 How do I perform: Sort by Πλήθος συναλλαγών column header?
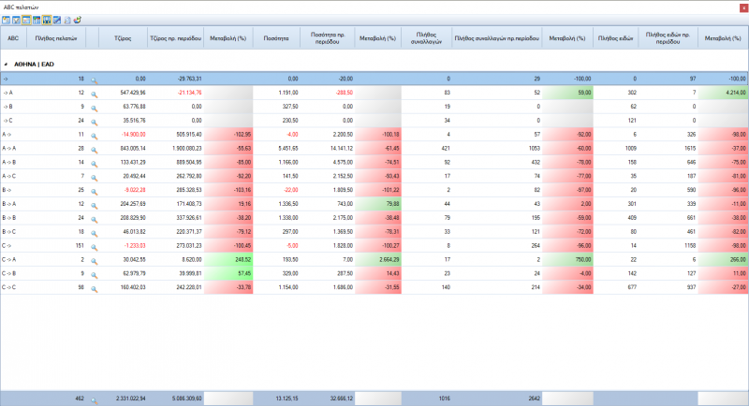pos(427,38)
